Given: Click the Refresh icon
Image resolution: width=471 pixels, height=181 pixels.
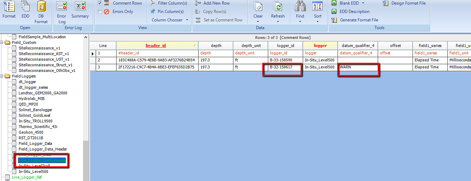Looking at the screenshot, I should pyautogui.click(x=278, y=7).
